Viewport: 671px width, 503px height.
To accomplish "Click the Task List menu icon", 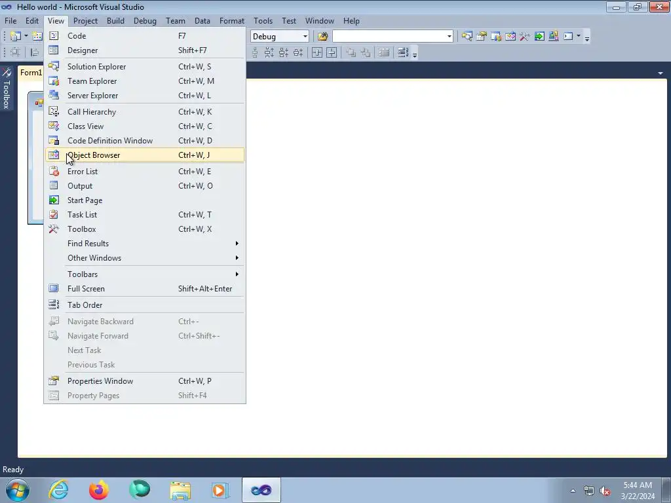I will coord(54,215).
